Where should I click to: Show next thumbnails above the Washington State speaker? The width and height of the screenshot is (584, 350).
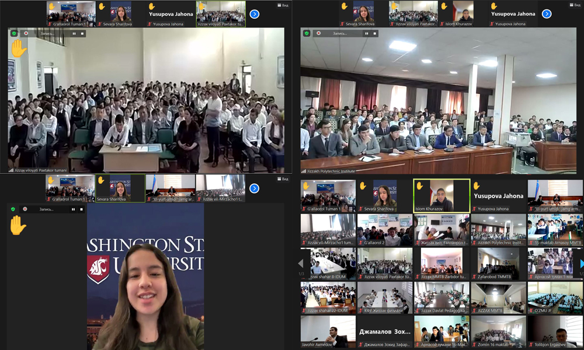(254, 188)
